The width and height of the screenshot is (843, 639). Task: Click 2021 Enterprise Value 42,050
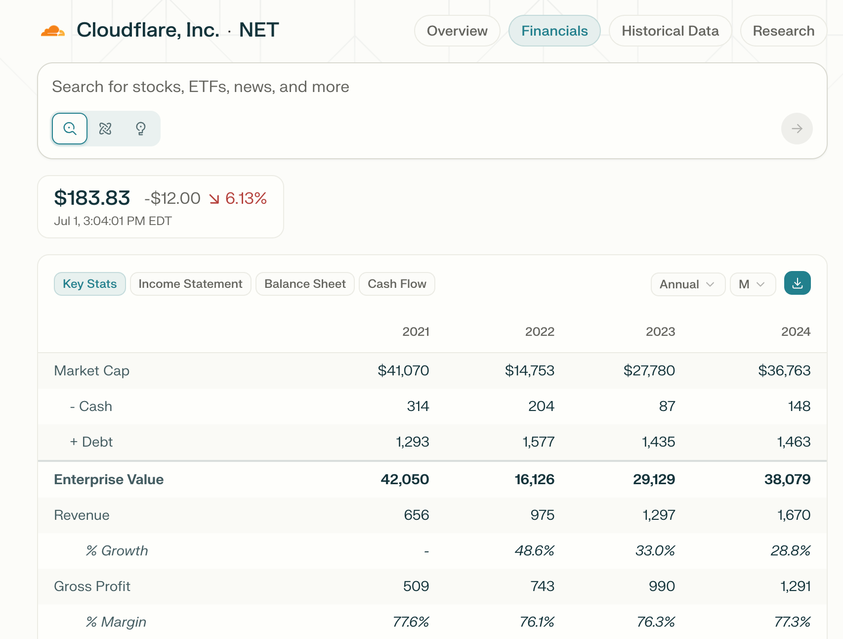[x=405, y=480]
